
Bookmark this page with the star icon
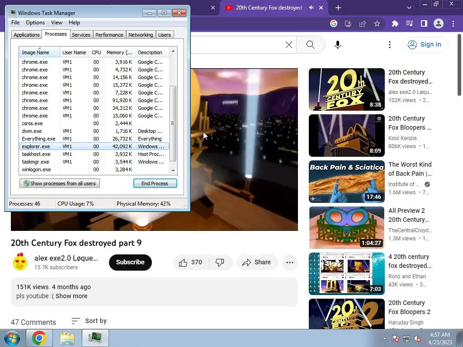point(377,23)
